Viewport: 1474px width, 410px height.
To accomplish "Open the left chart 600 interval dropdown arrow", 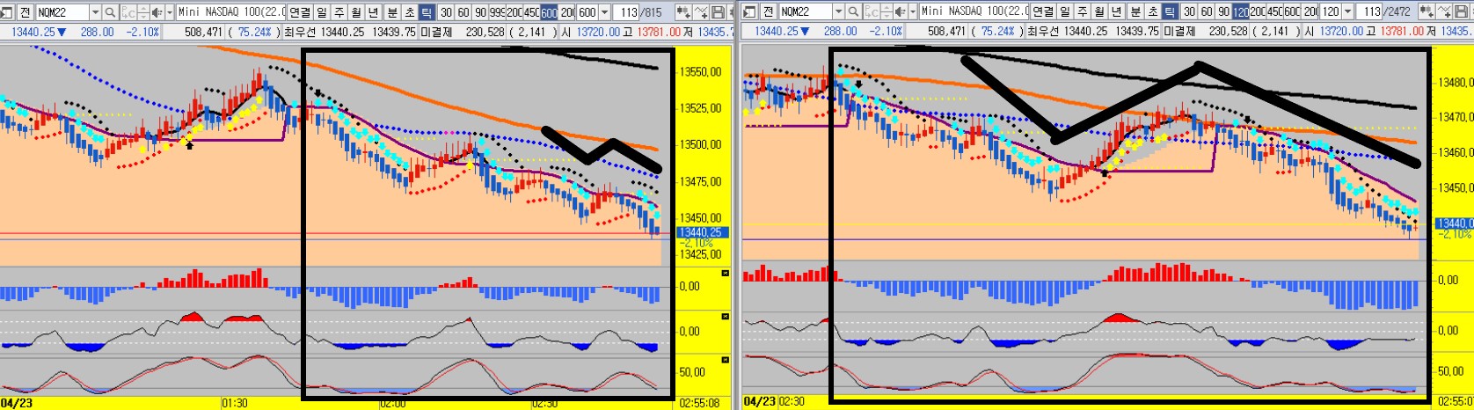I will (x=603, y=12).
